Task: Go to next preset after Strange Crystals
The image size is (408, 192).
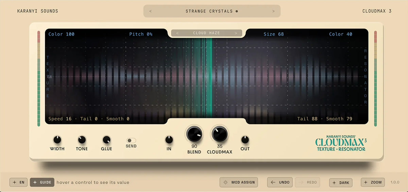Action: coord(273,11)
